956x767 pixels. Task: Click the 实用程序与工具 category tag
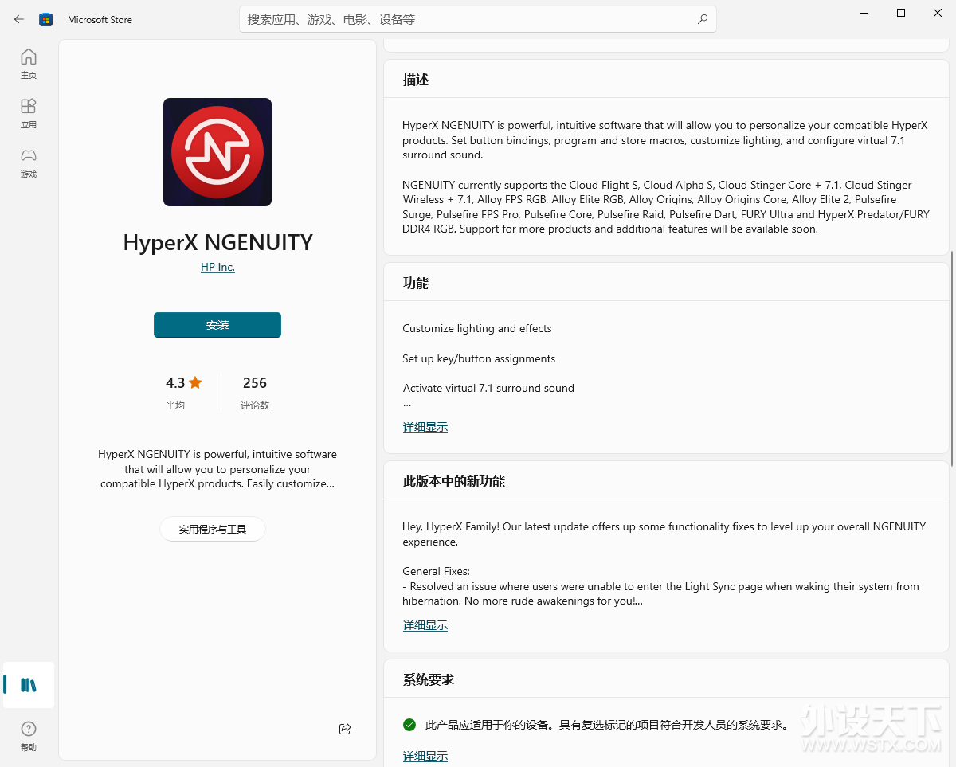[213, 529]
